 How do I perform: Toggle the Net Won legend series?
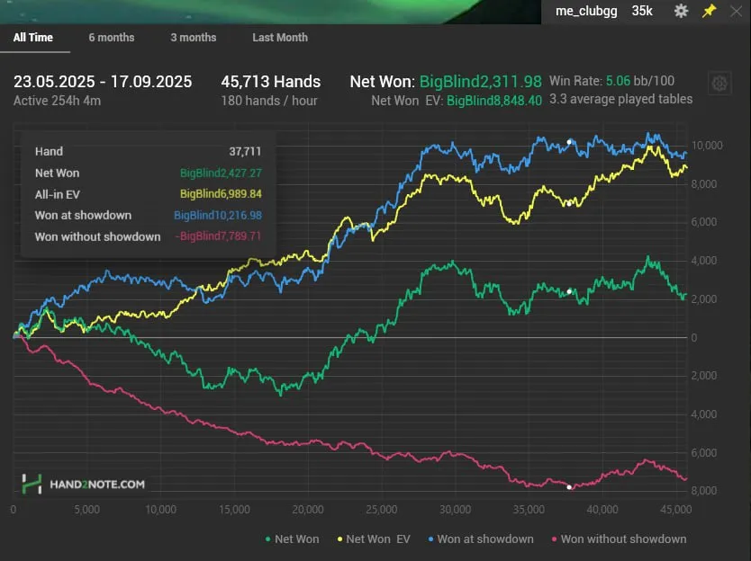[296, 539]
